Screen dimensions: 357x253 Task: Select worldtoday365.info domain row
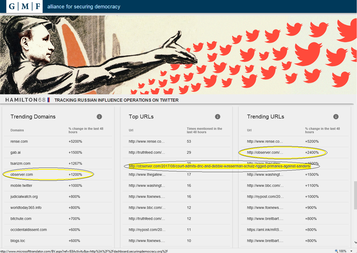point(58,208)
